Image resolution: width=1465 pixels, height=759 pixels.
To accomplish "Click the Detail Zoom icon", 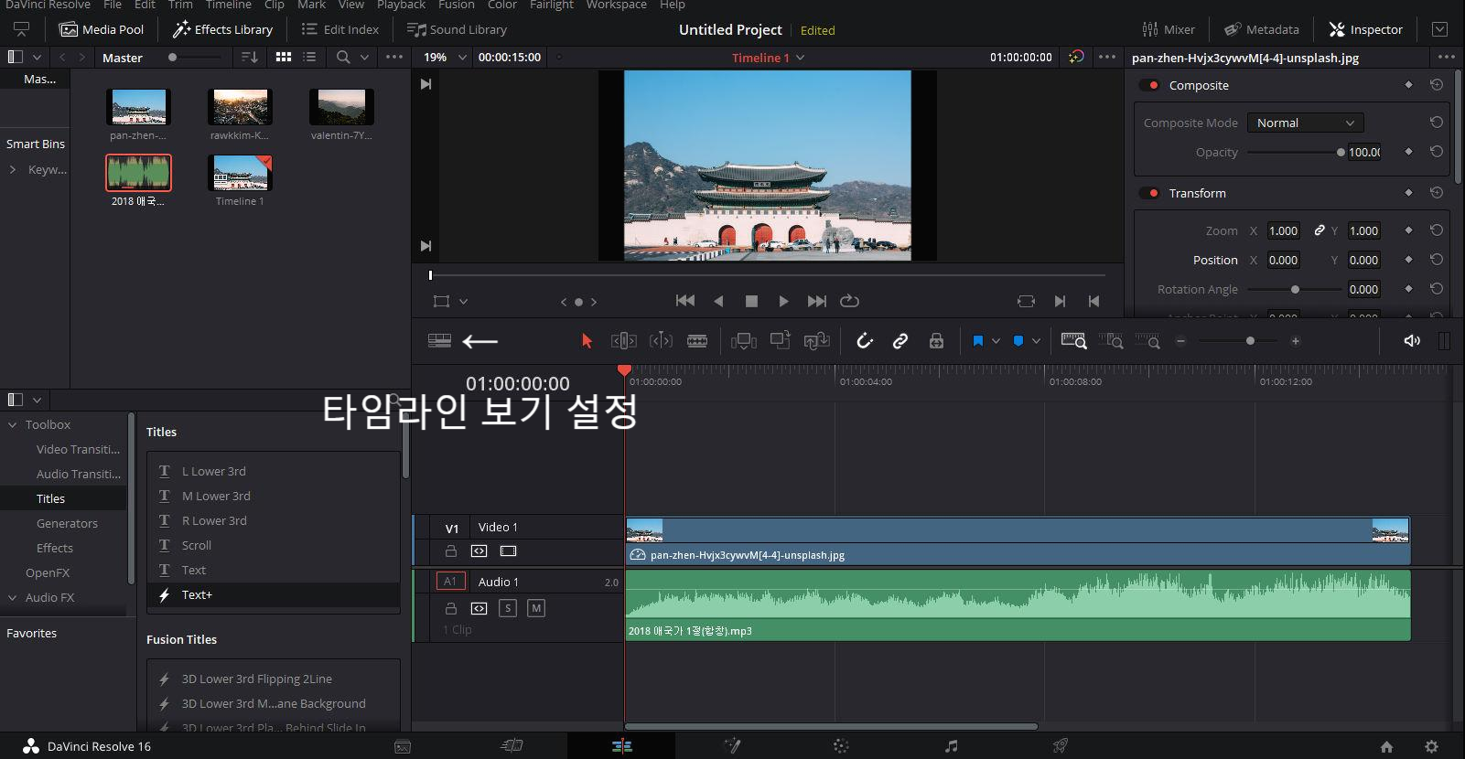I will [1111, 341].
